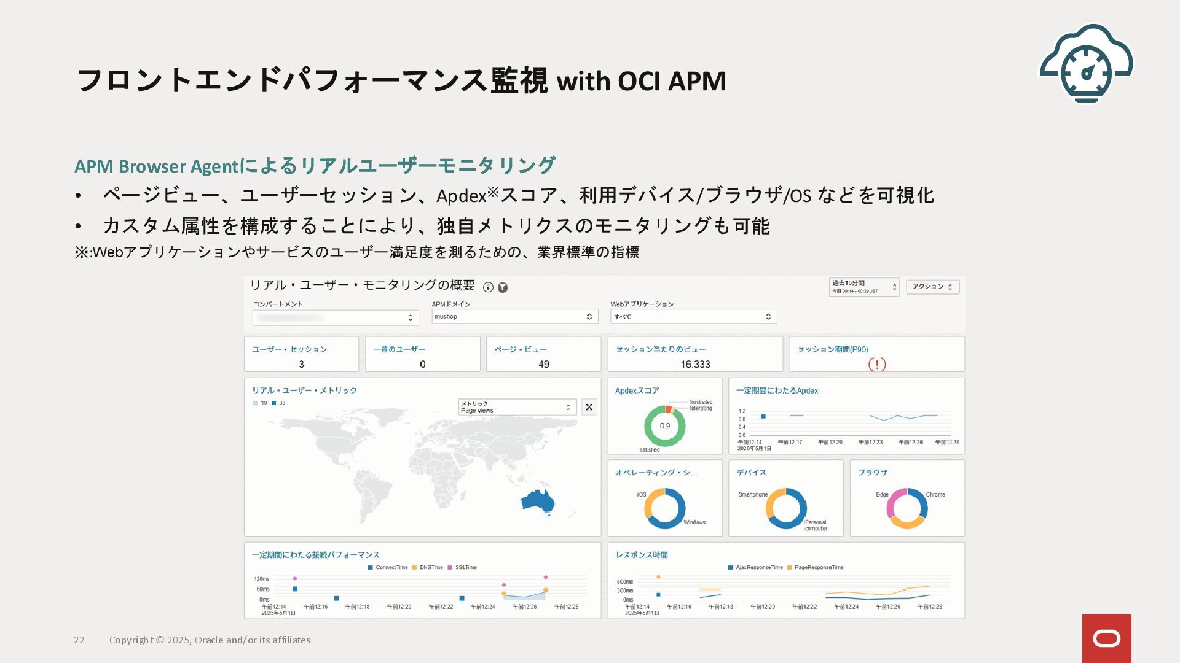Click the cloud speedometer icon at top right
This screenshot has height=663, width=1180.
(x=1086, y=64)
